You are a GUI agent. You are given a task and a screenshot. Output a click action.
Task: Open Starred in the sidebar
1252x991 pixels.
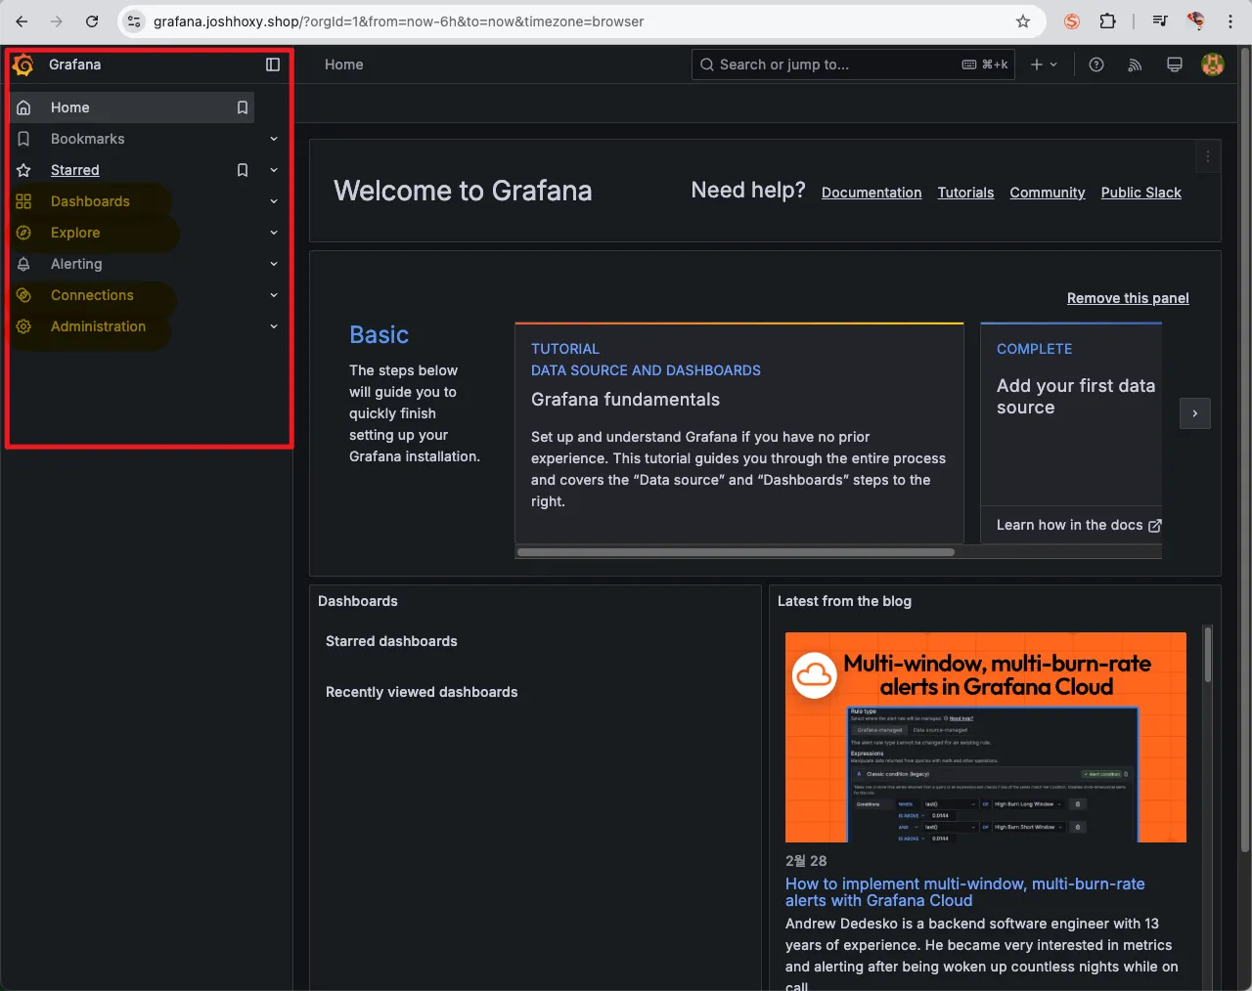tap(75, 170)
